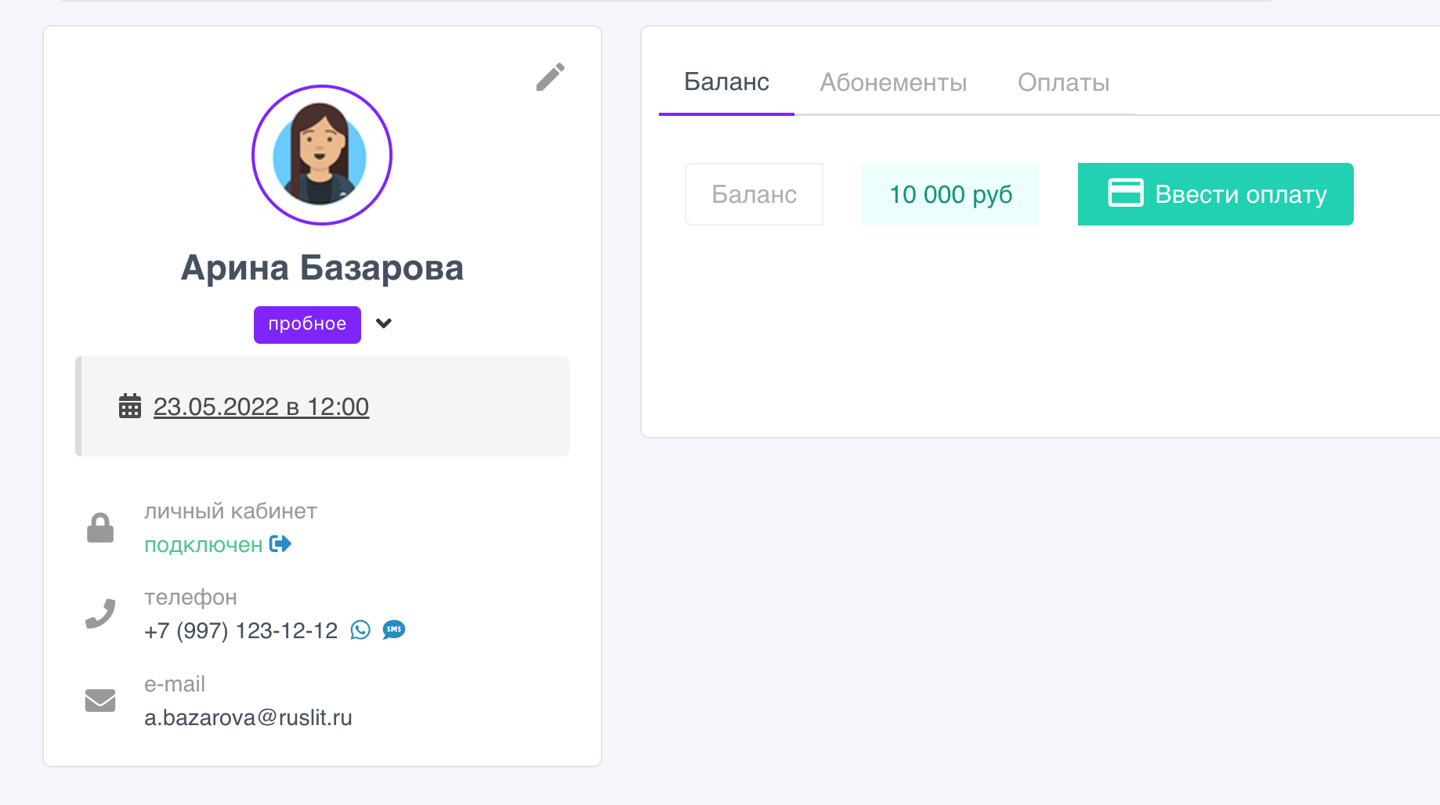This screenshot has width=1440, height=805.
Task: Click the calendar icon beside the date
Action: [x=130, y=406]
